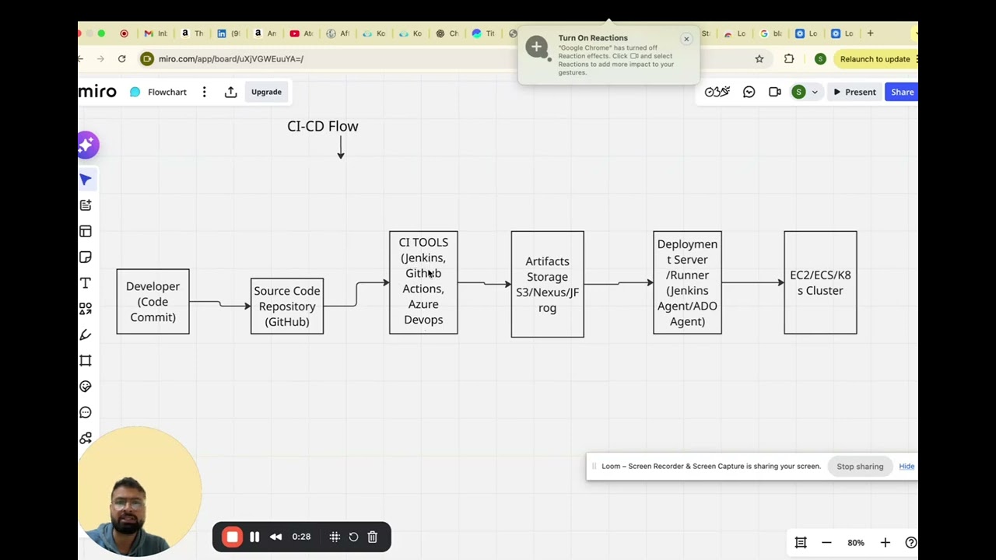Select the Comment tool
996x560 pixels.
86,412
